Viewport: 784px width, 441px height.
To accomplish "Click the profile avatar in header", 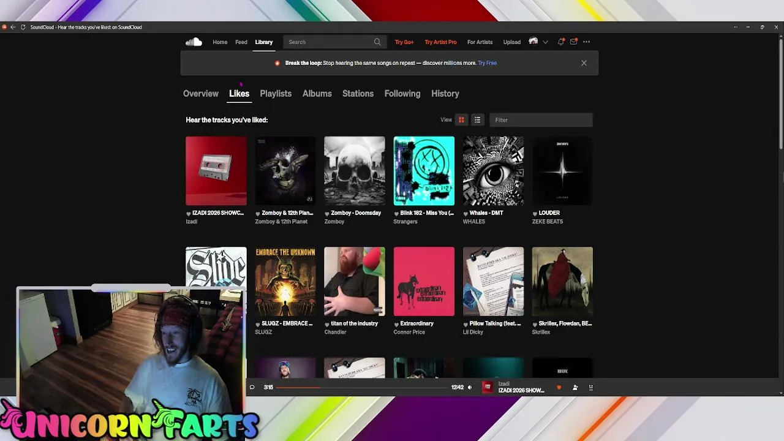I will click(533, 42).
